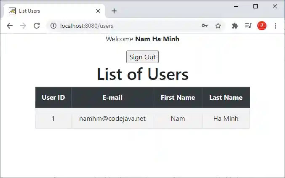This screenshot has width=285, height=178.
Task: Click the User ID column header
Action: [x=53, y=98]
